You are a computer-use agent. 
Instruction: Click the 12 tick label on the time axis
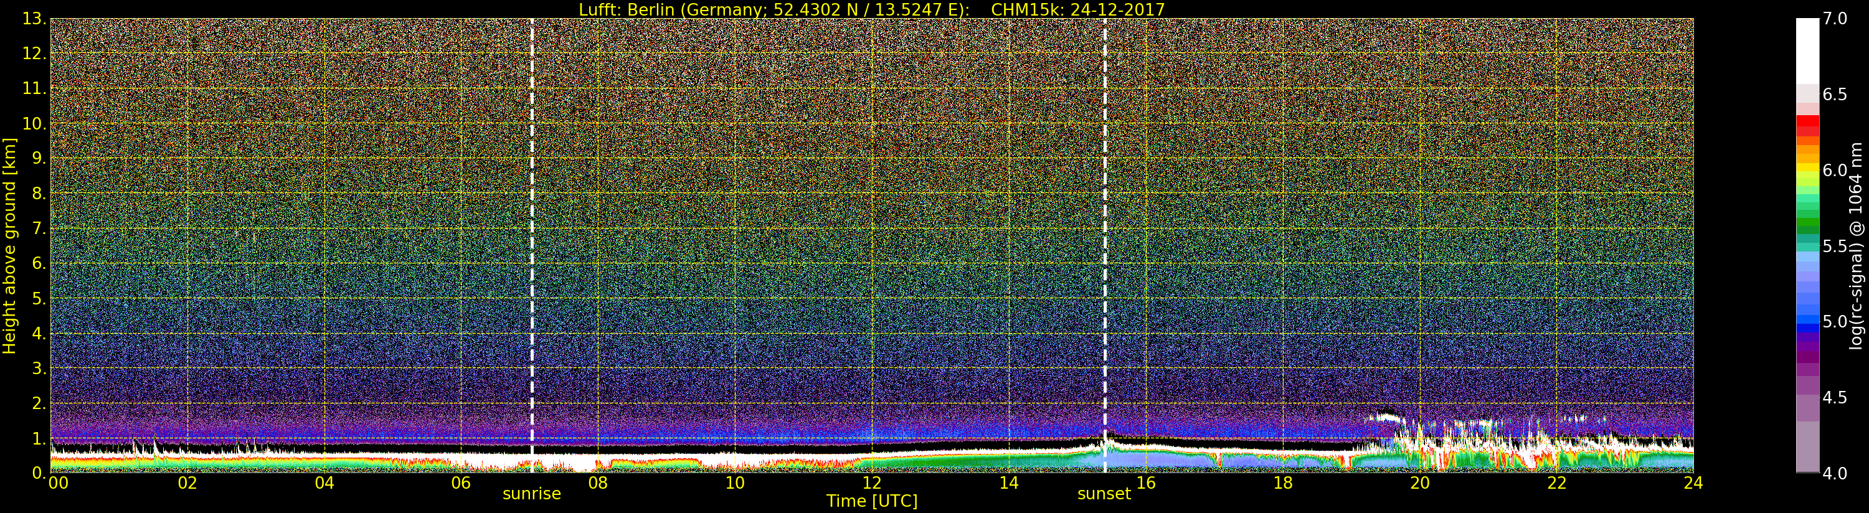[x=871, y=483]
